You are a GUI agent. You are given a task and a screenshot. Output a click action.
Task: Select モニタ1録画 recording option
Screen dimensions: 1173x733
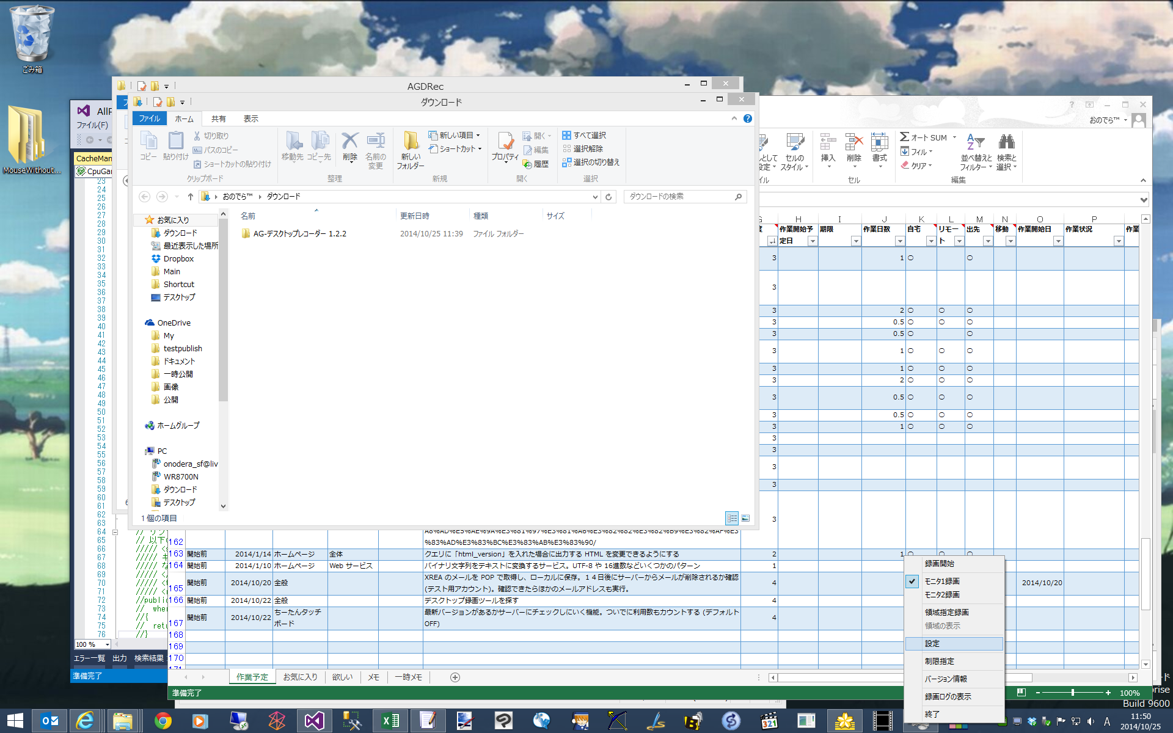click(x=943, y=580)
